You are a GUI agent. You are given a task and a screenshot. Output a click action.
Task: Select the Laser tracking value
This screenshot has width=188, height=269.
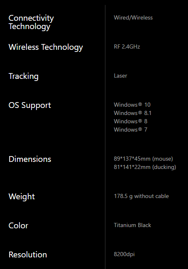(x=120, y=76)
